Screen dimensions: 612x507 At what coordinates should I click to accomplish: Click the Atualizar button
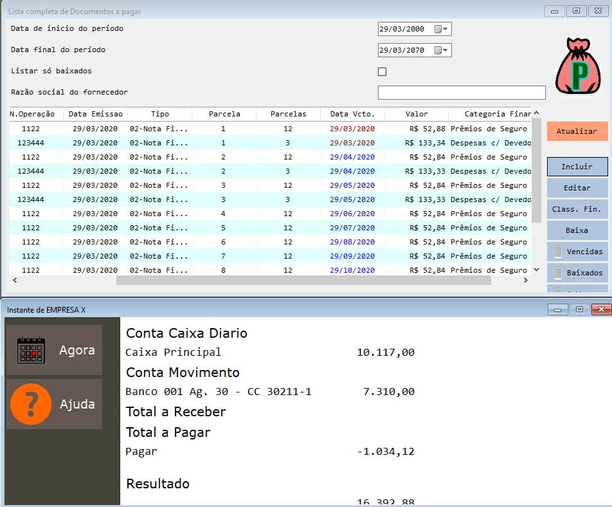(x=577, y=131)
